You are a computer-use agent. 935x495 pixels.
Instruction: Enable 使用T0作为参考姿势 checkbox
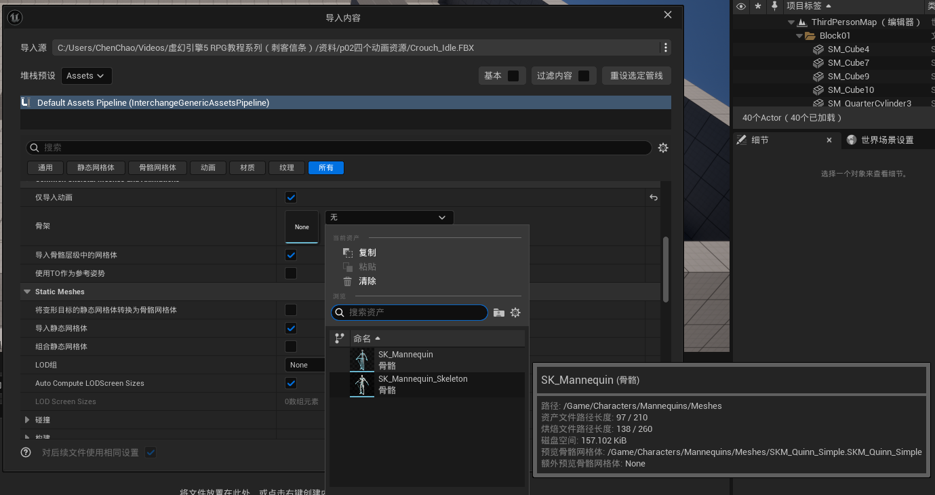click(291, 273)
